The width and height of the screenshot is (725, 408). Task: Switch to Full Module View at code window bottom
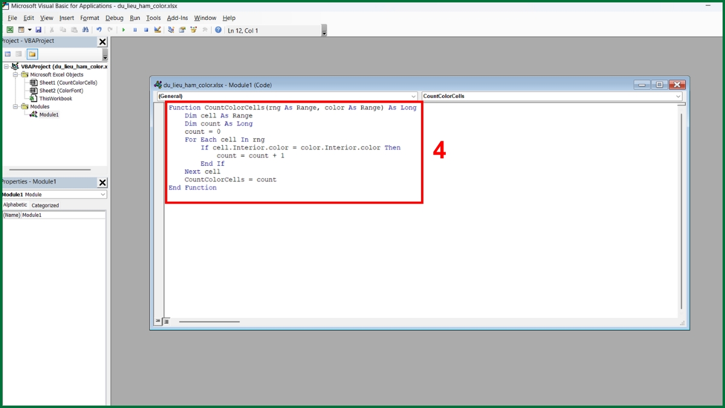tap(166, 322)
